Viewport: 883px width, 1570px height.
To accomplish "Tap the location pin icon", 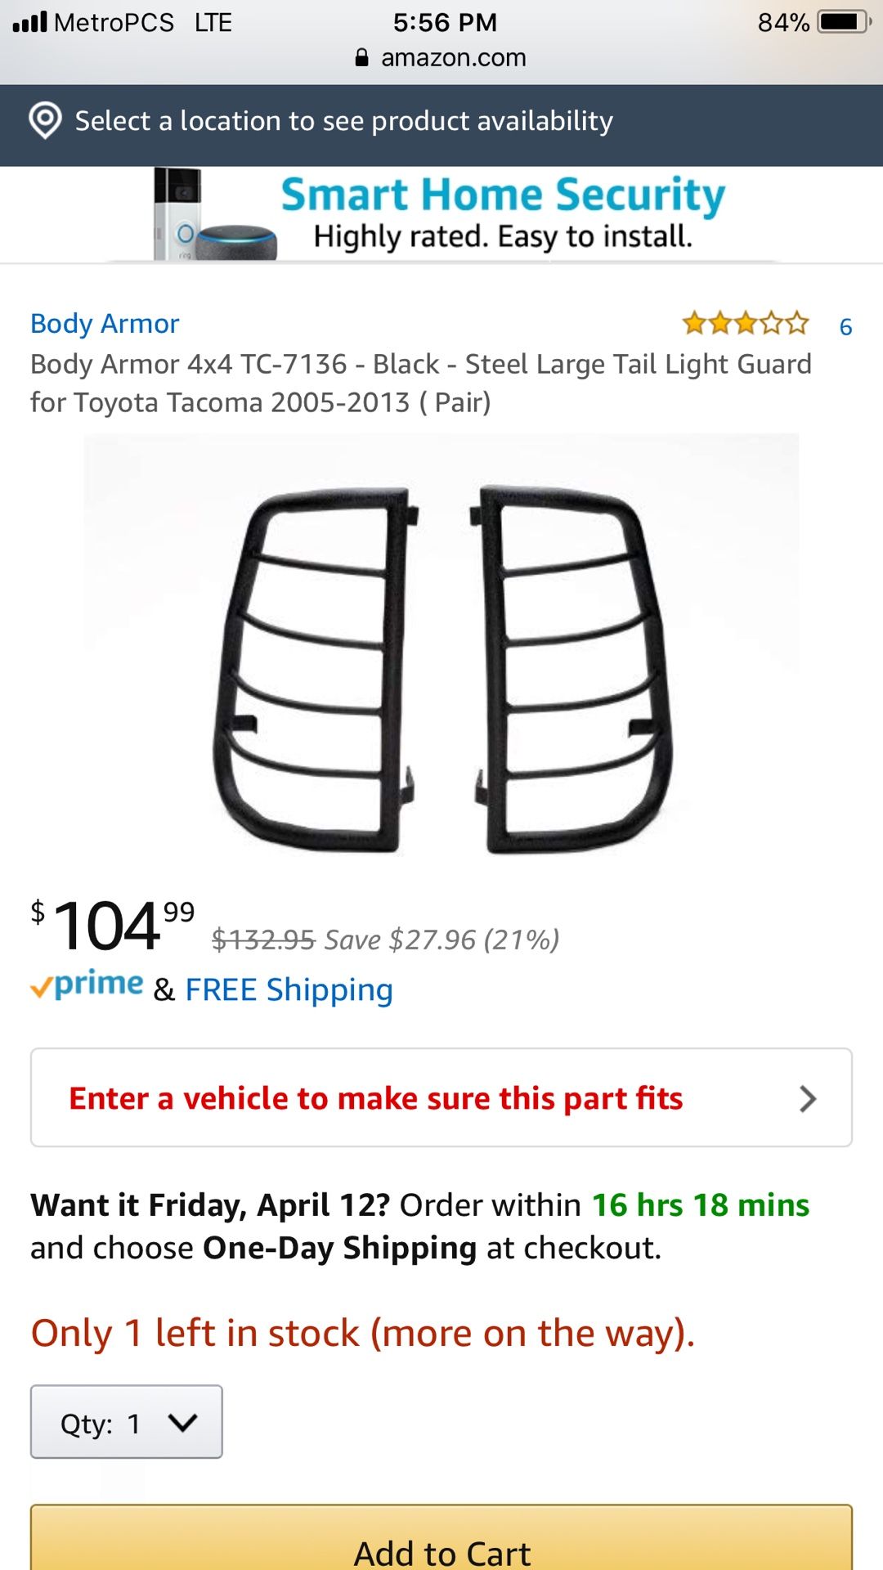I will tap(45, 121).
